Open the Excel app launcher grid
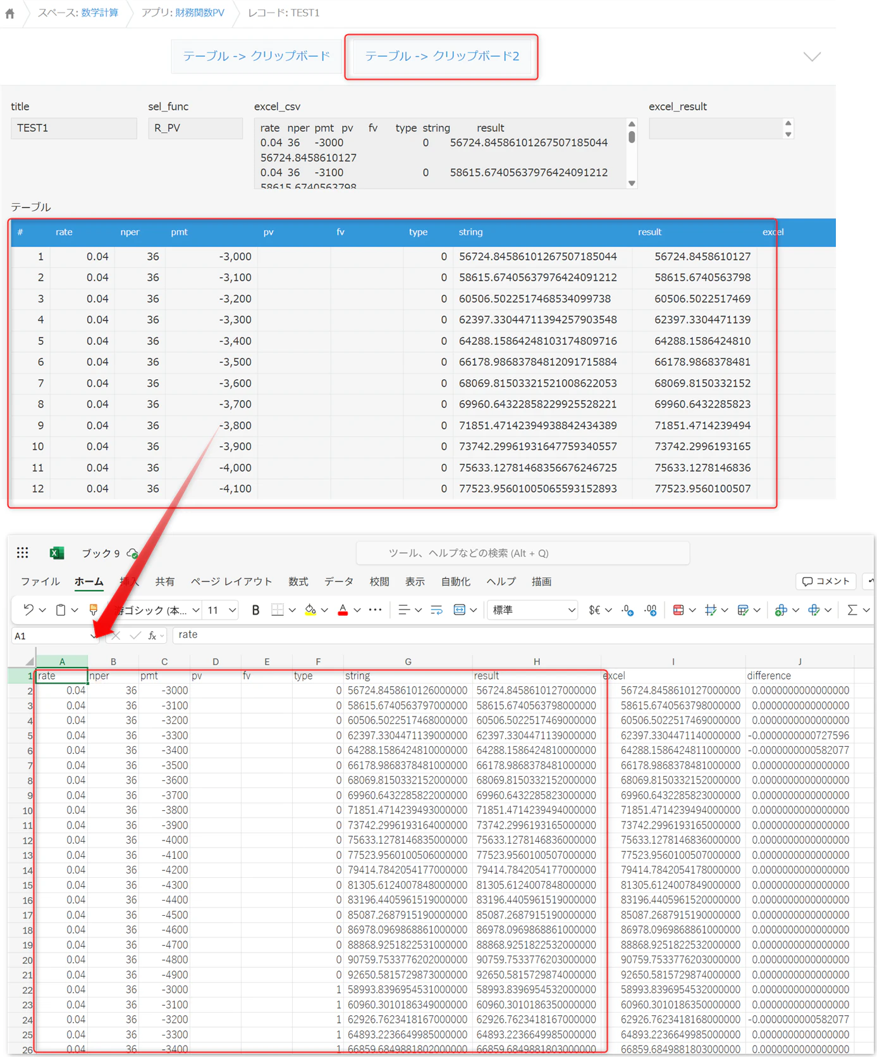 (x=23, y=553)
